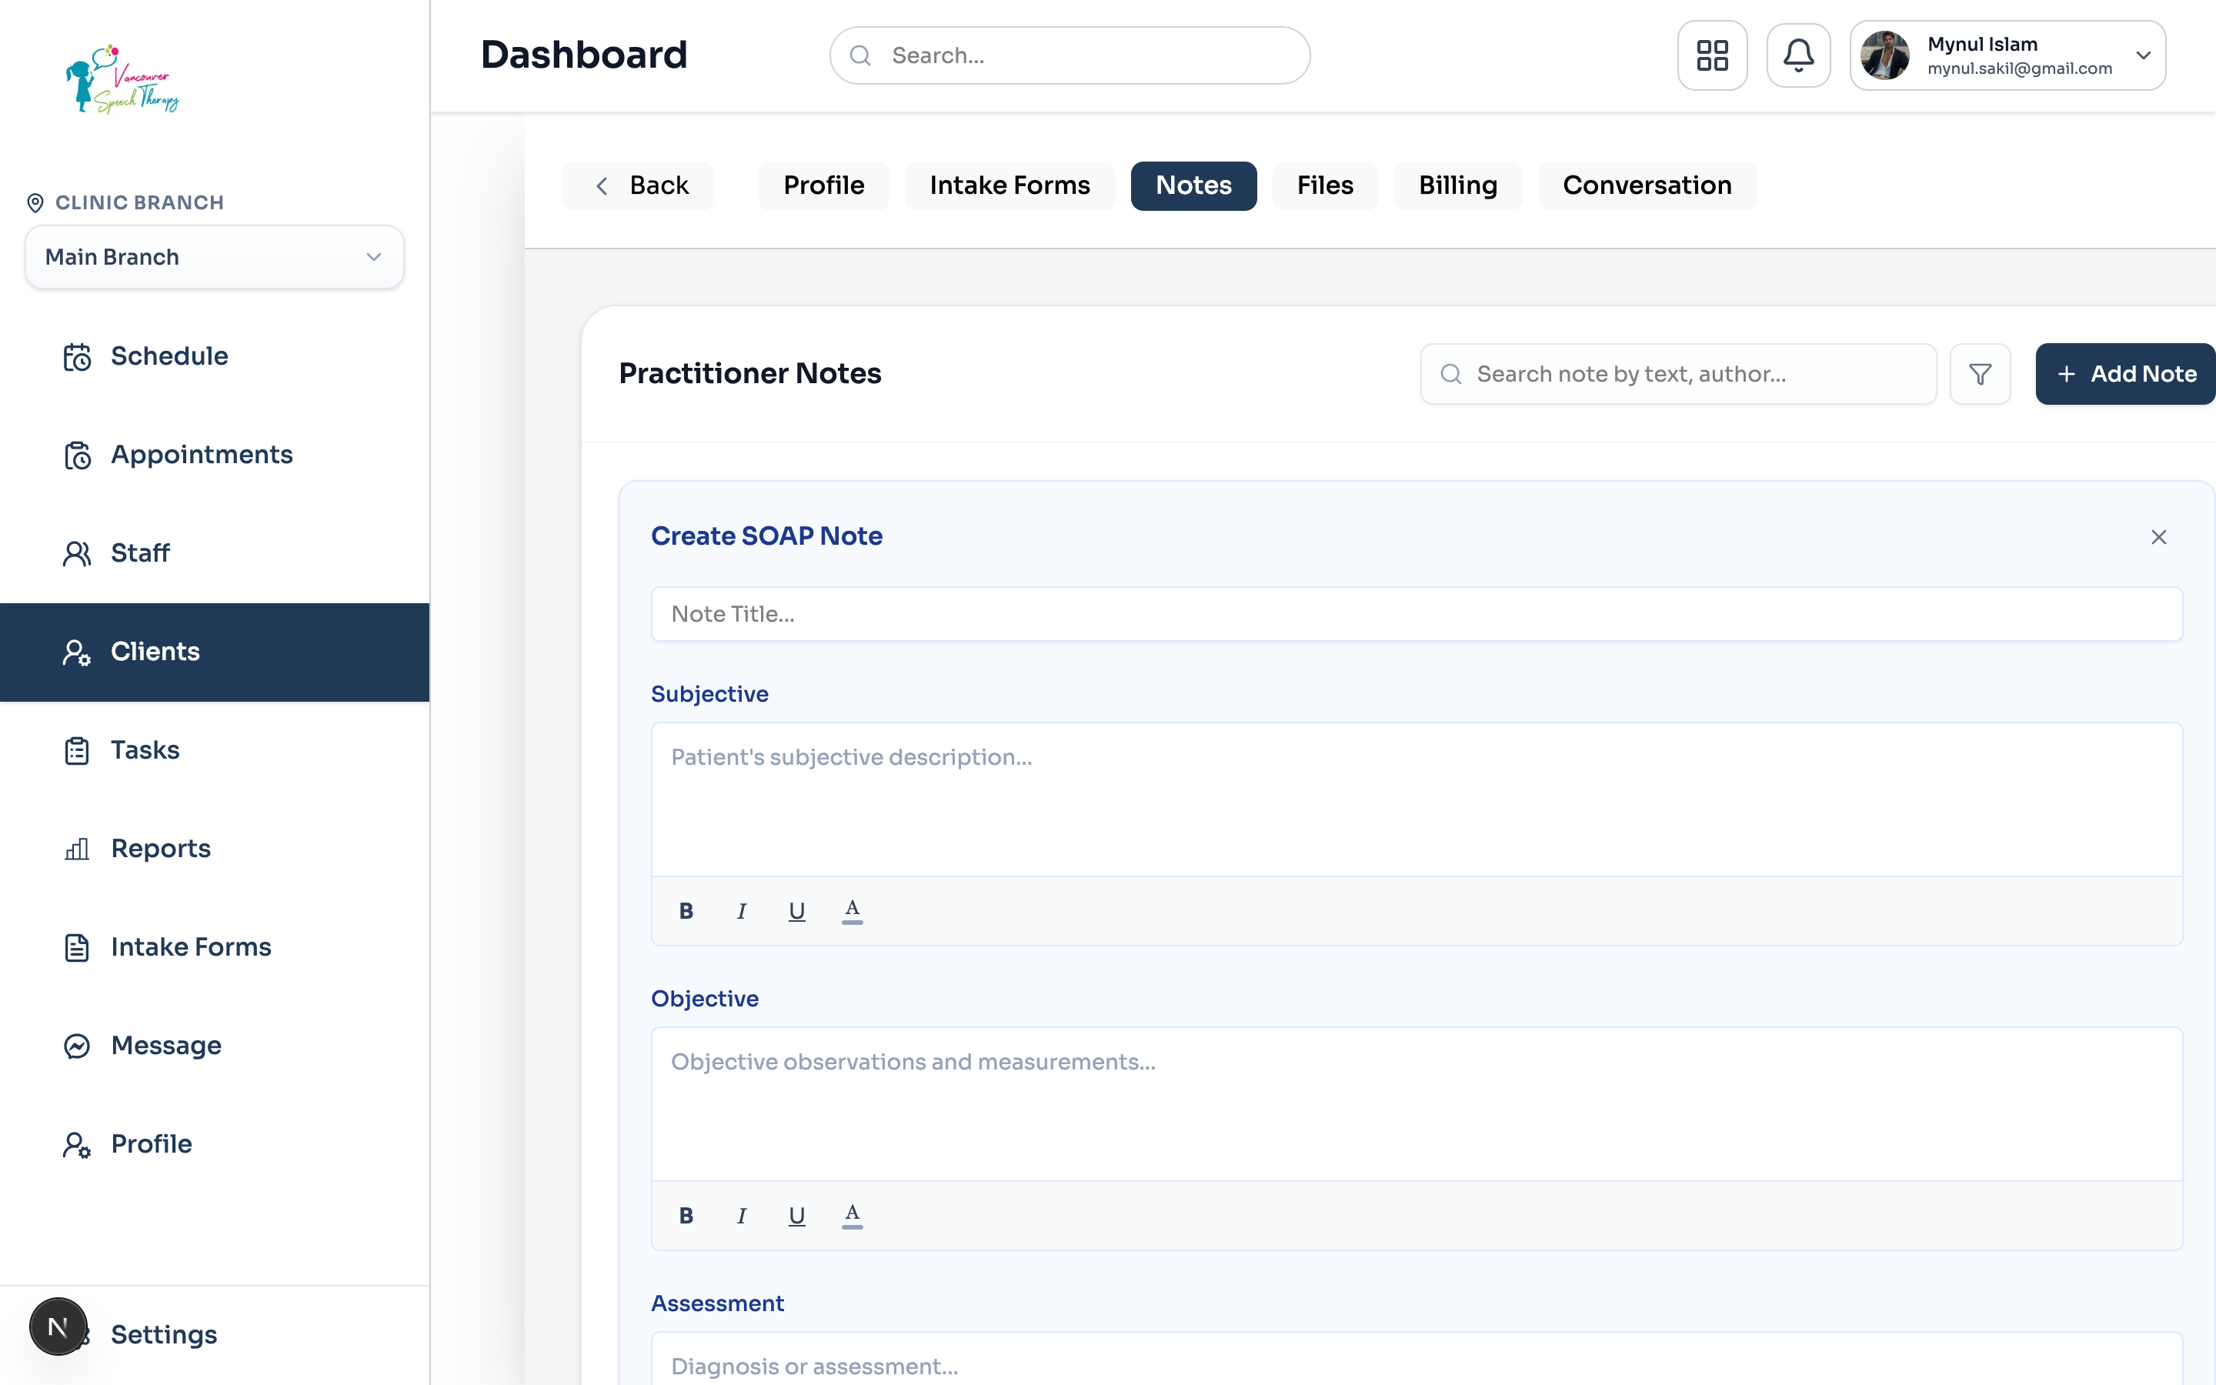Select the Notes tab

[x=1193, y=186]
